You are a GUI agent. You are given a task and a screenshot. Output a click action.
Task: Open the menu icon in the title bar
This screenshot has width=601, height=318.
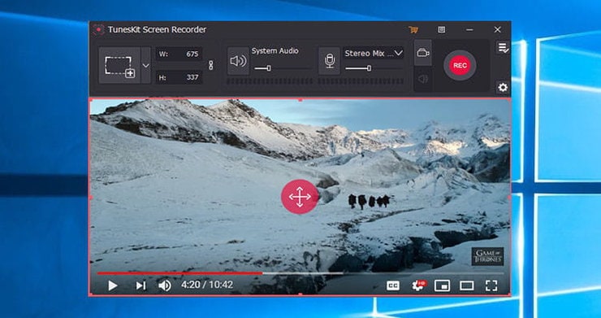click(x=442, y=29)
